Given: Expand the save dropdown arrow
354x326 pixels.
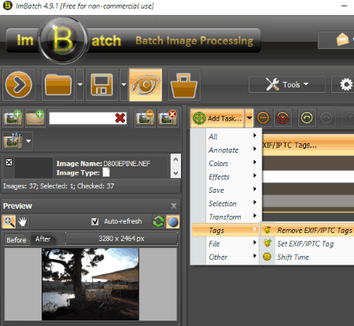Looking at the screenshot, I should pyautogui.click(x=124, y=84).
